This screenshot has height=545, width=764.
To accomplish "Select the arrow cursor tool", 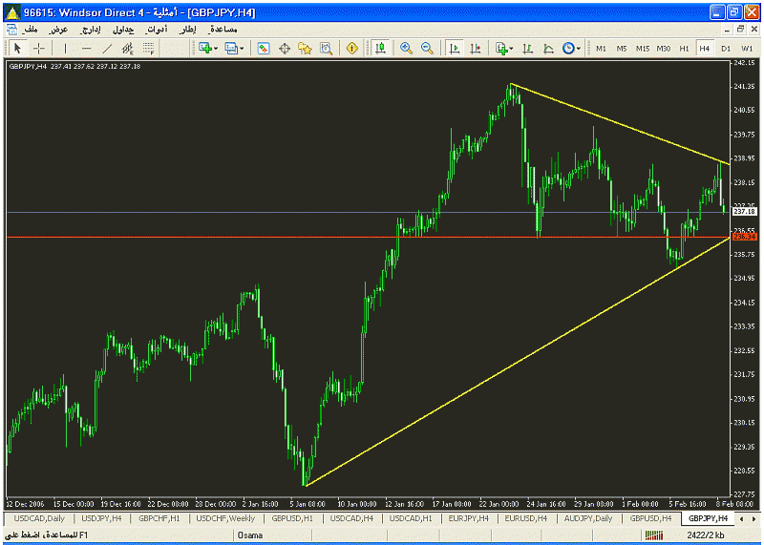I will pyautogui.click(x=18, y=49).
